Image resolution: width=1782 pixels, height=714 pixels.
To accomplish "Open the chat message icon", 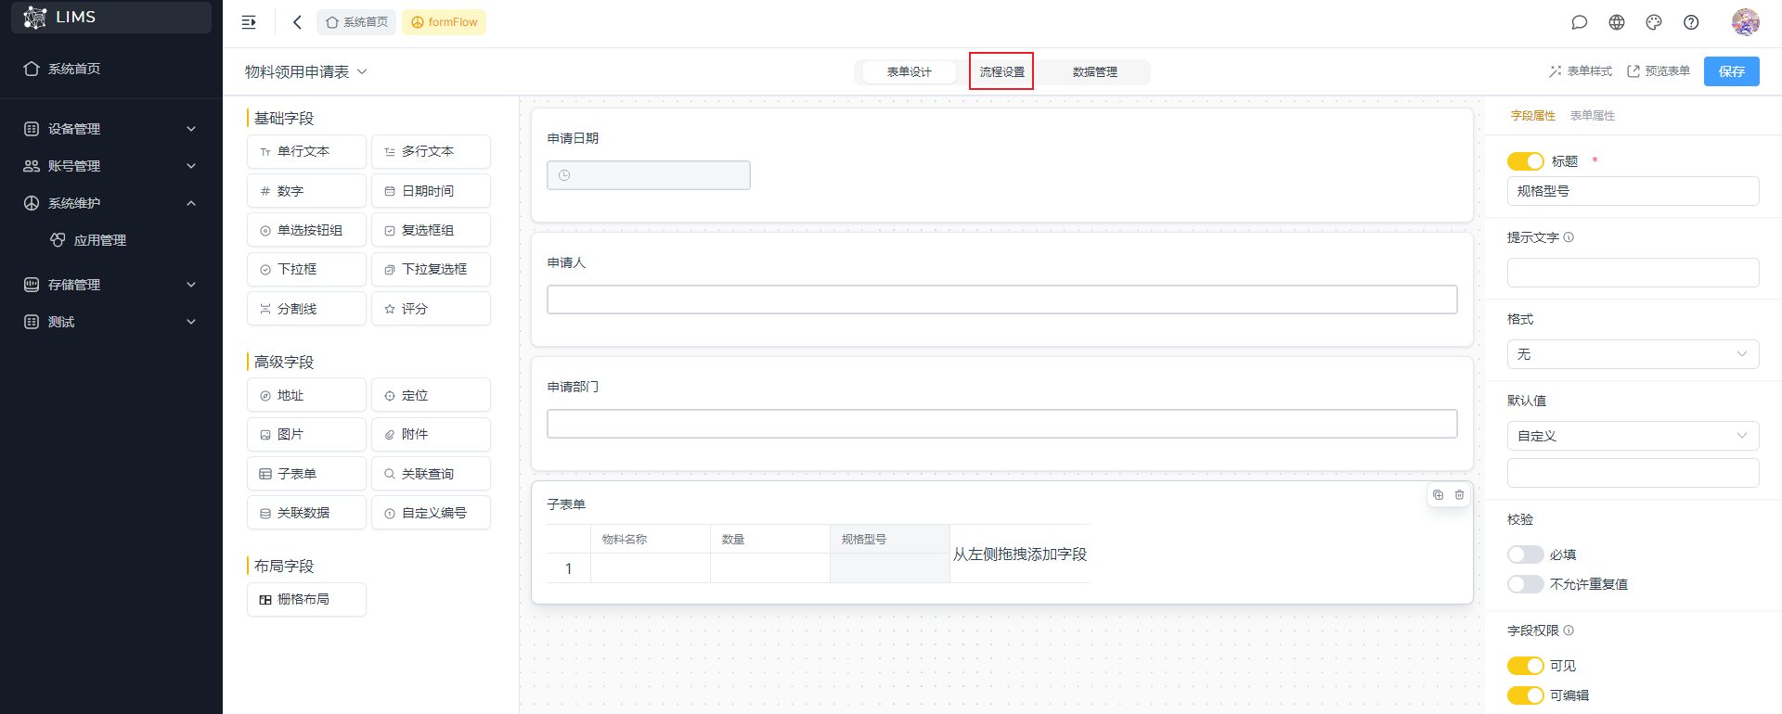I will (1579, 22).
